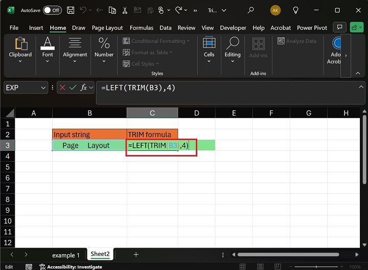Viewport: 368px width, 270px height.
Task: Click the Analyze Data button
Action: pos(297,41)
